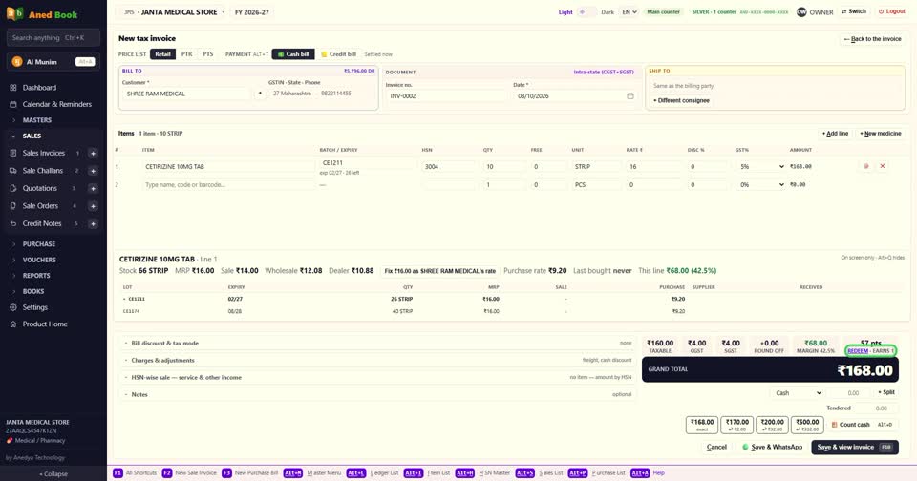This screenshot has height=481, width=917.
Task: Open GST% dropdown for line 1
Action: coord(761,167)
